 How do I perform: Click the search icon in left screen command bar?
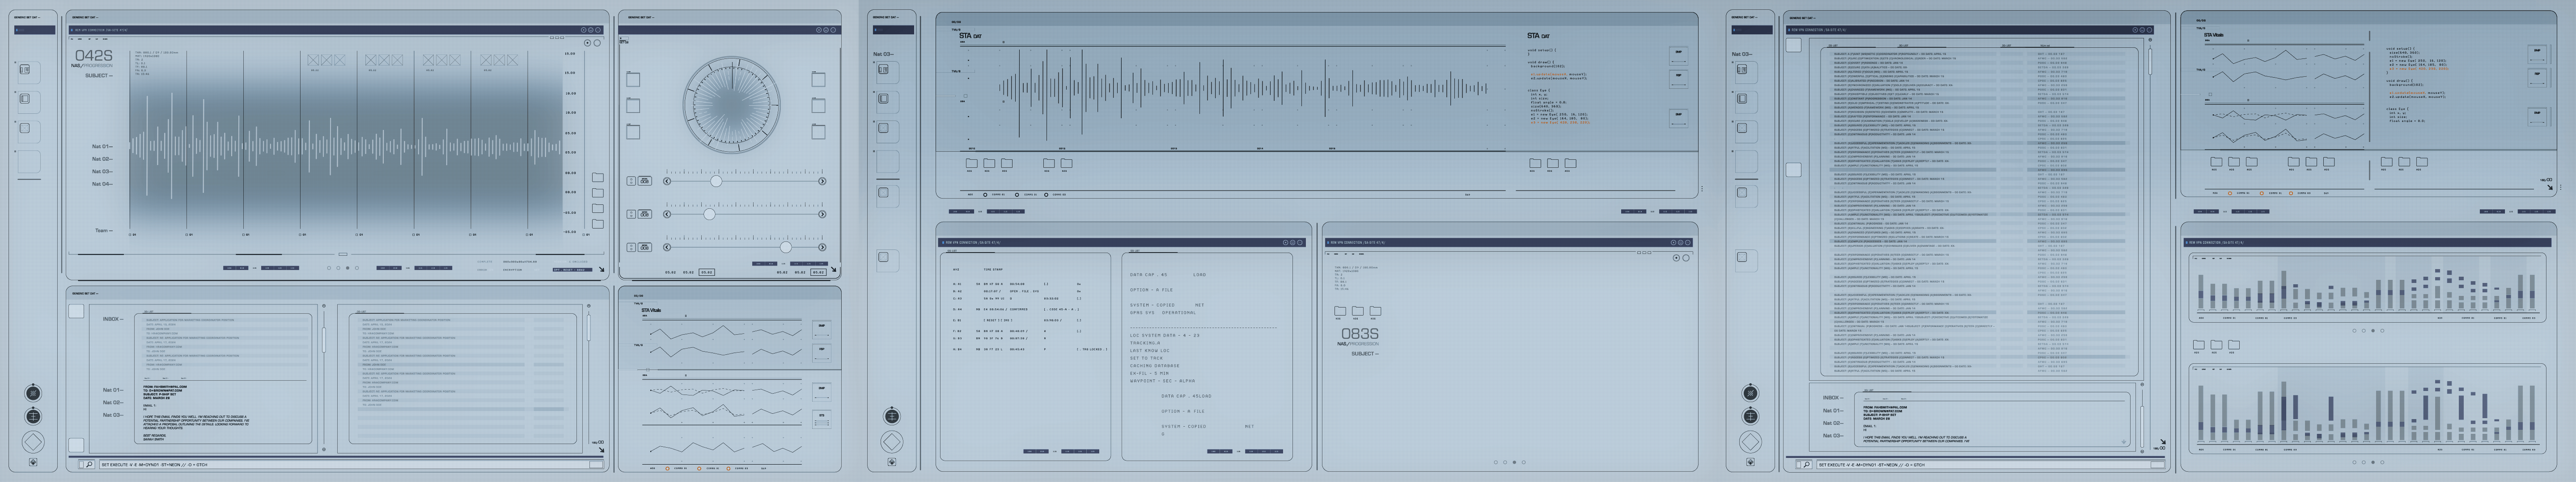[x=88, y=464]
